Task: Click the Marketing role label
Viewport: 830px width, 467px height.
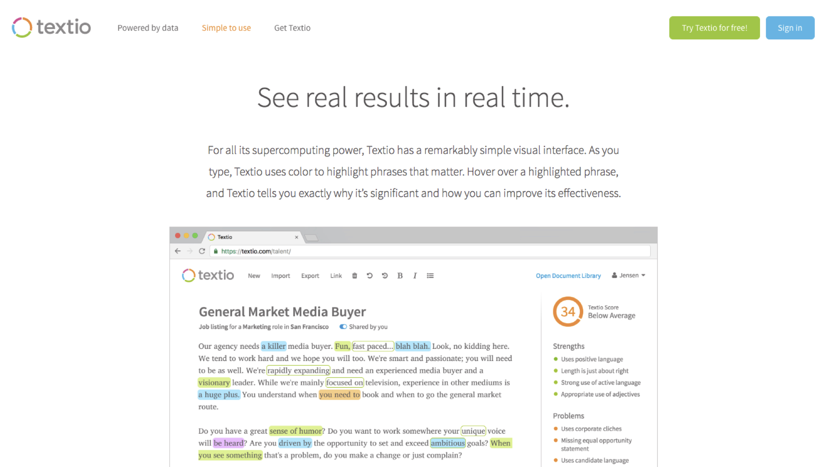Action: coord(256,326)
